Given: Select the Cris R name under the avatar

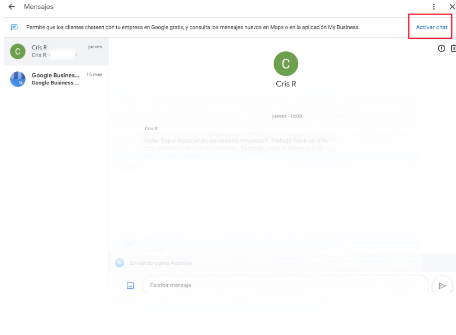Looking at the screenshot, I should [x=286, y=83].
